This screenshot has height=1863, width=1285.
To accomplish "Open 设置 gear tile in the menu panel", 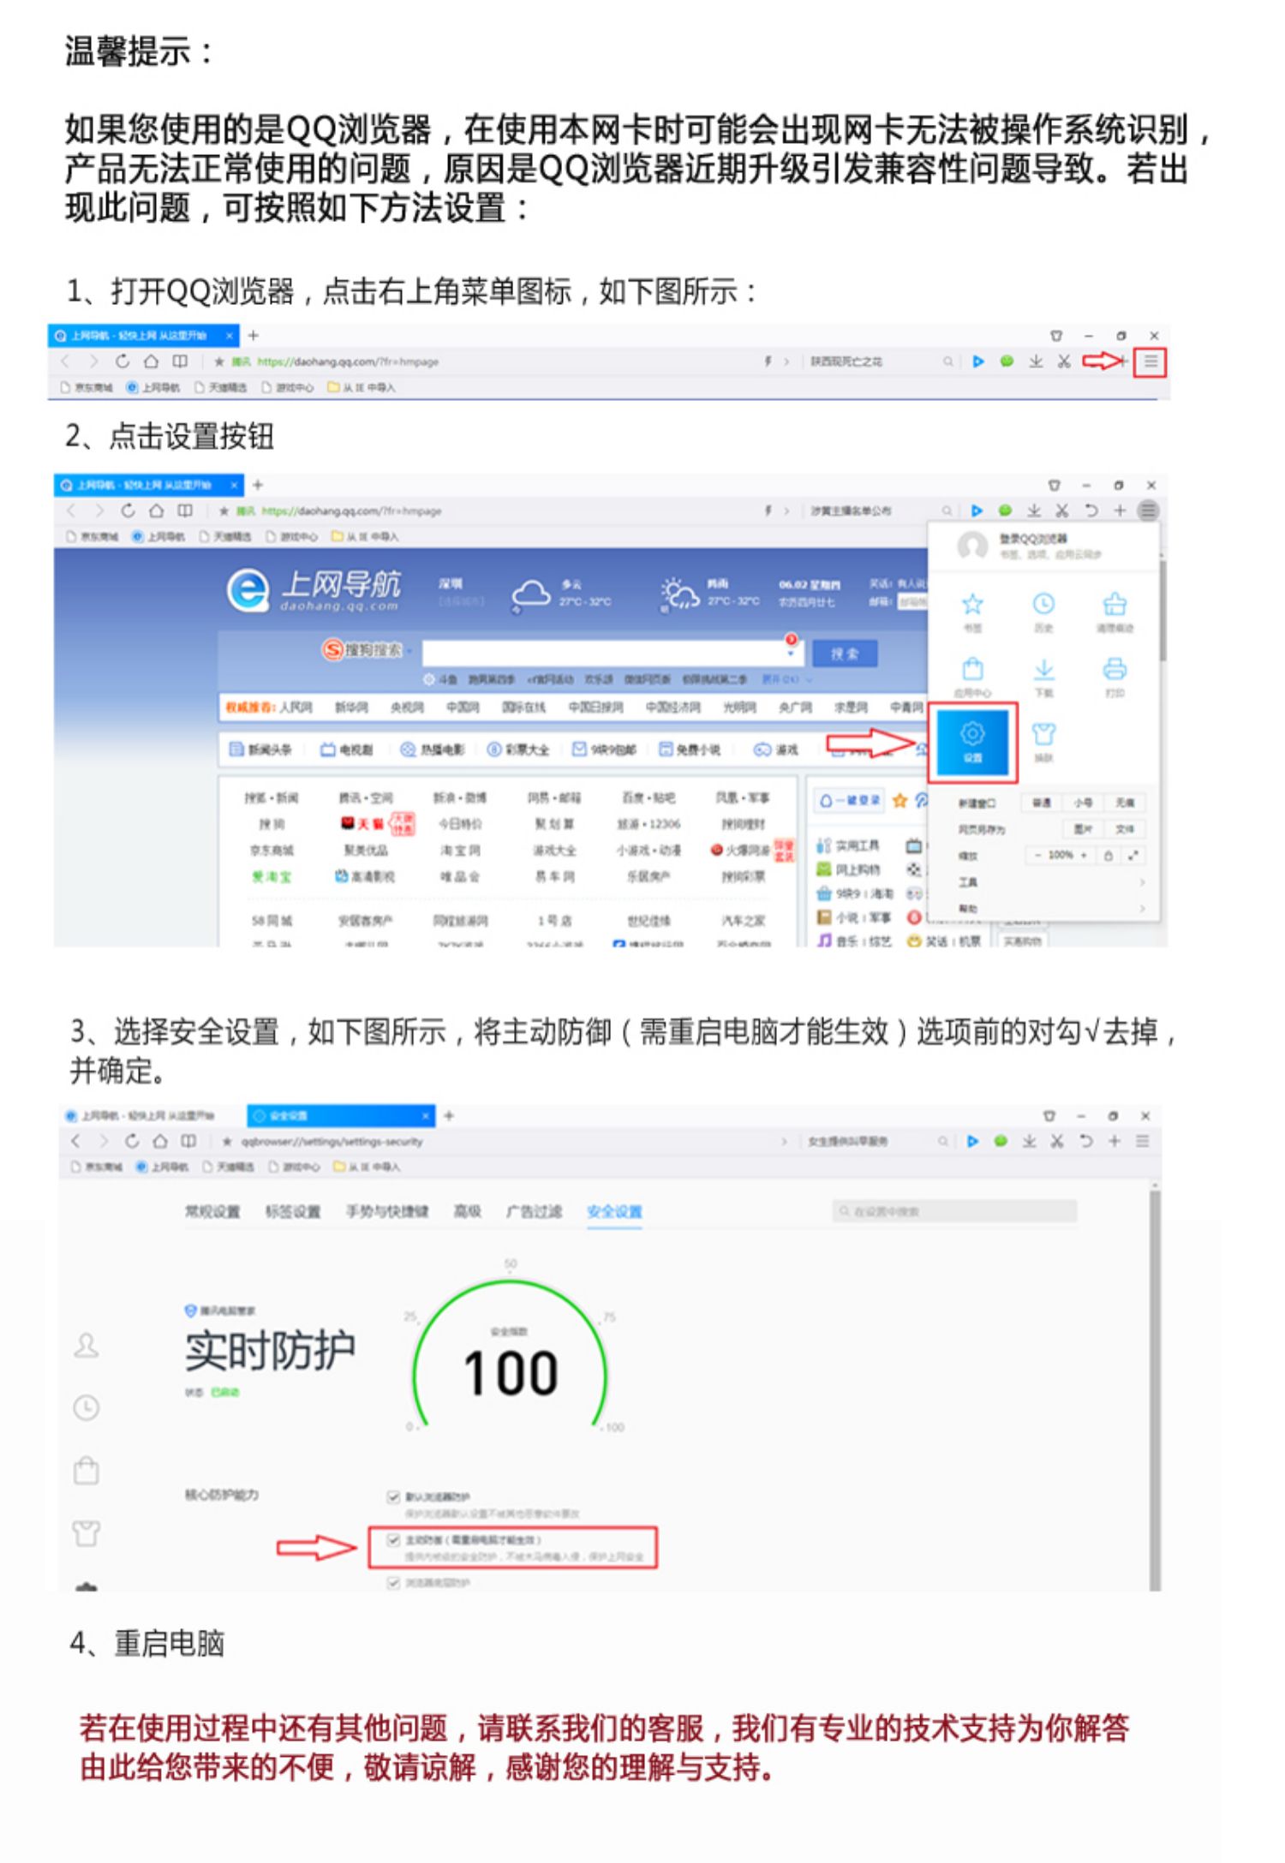I will (x=973, y=743).
